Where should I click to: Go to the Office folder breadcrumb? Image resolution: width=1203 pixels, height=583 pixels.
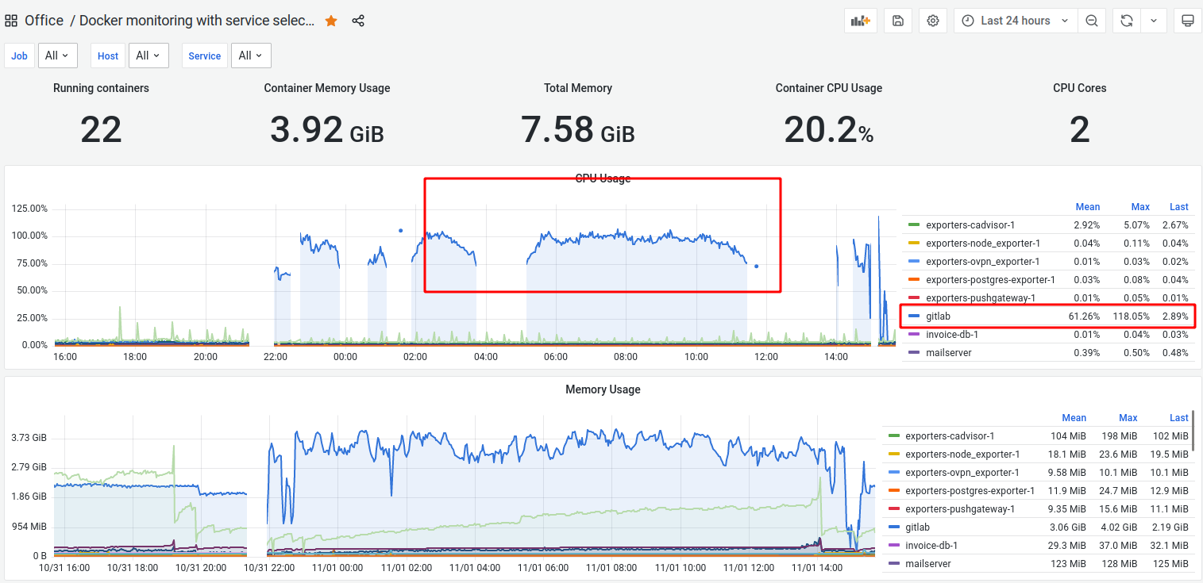click(44, 21)
